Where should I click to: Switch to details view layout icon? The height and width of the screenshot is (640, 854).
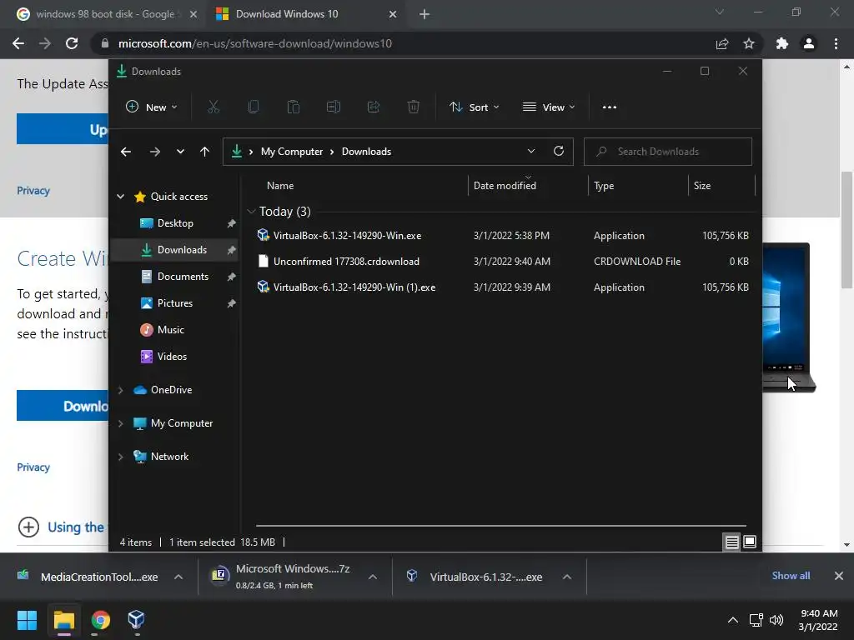point(732,542)
